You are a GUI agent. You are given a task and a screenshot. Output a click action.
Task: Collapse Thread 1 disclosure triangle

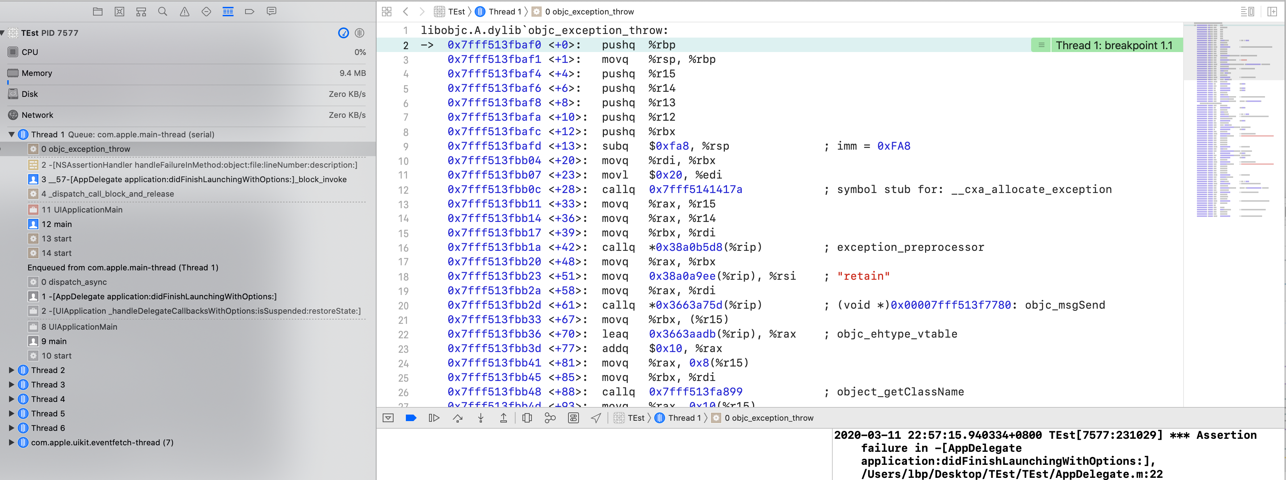tap(12, 134)
